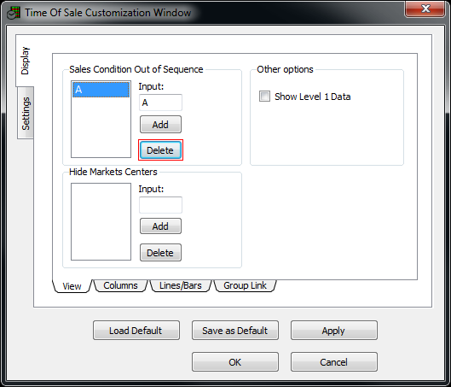Click the Hide Markets Centers list box
Screen dimensions: 451x387
tap(101, 221)
